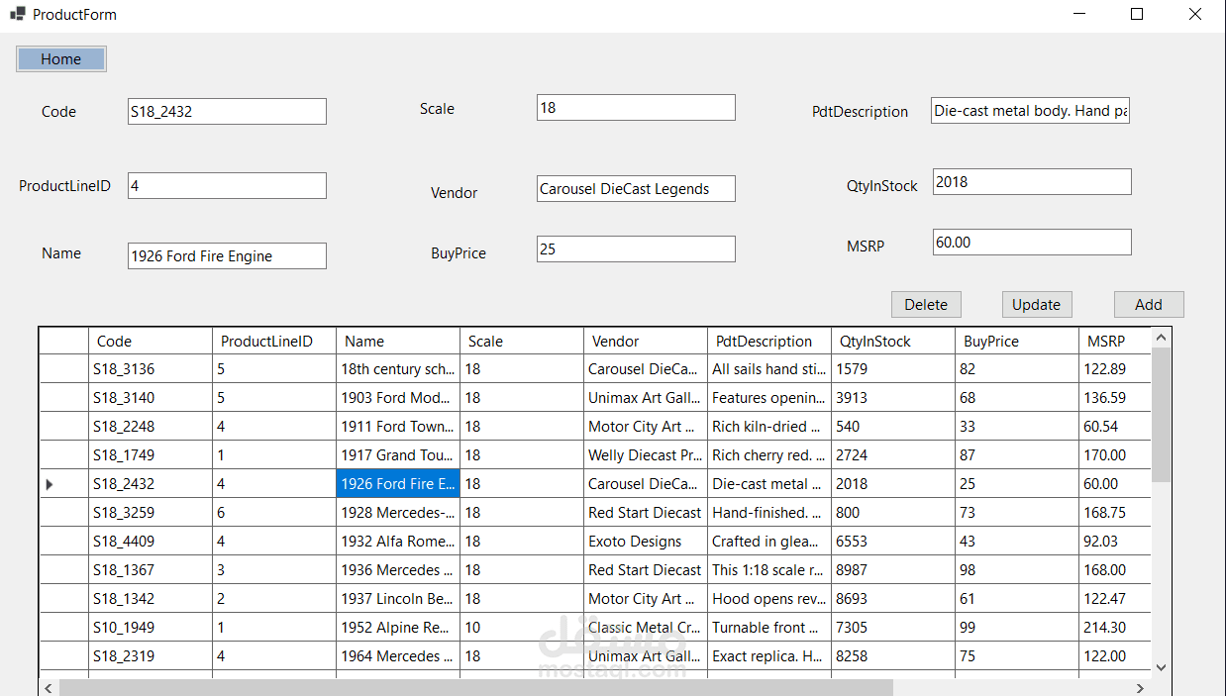Click horizontal scrollbar right arrow
This screenshot has width=1226, height=696.
1140,688
